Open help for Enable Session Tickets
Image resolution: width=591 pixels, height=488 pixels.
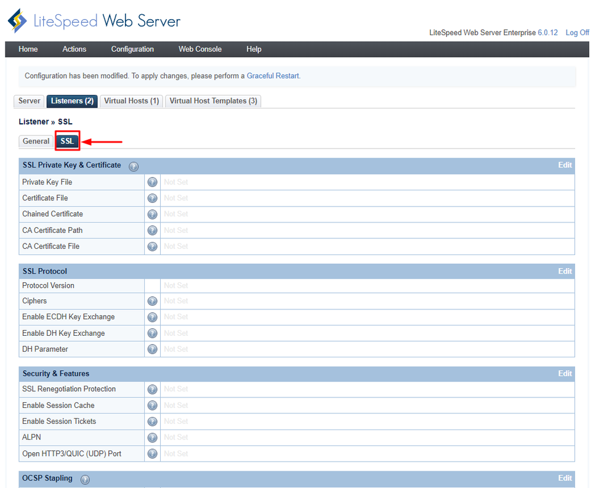click(x=152, y=421)
